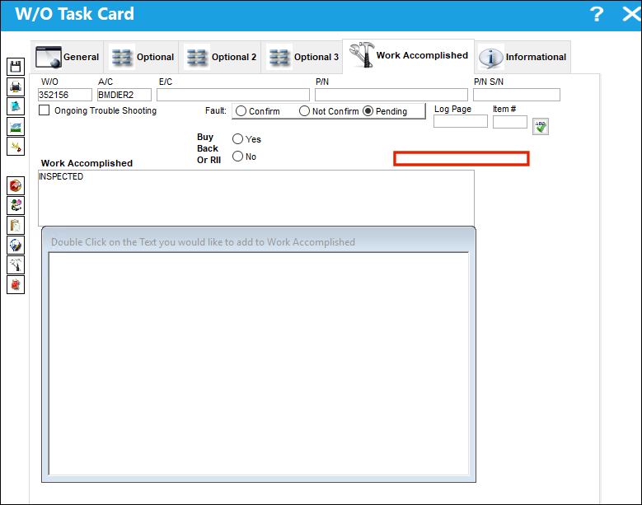642x505 pixels.
Task: Click the landscape picture icon
Action: (16, 126)
